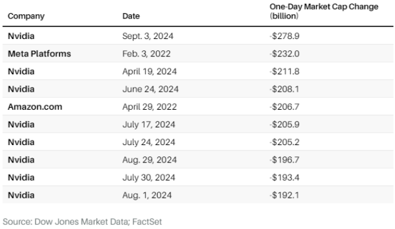Screen dimensions: 395x229
Task: Click the Dow Jones Market Data source text
Action: (x=82, y=222)
